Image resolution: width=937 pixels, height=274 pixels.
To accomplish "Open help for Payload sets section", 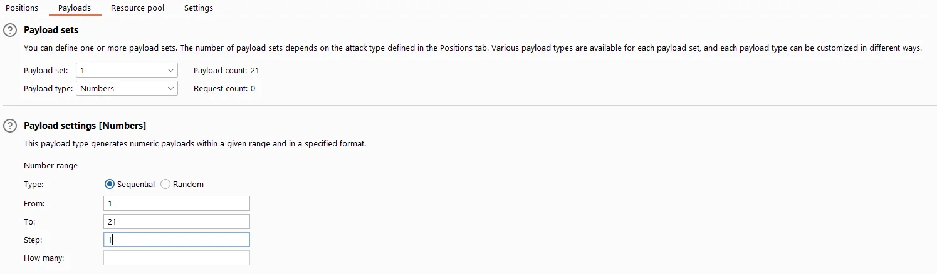I will point(10,30).
